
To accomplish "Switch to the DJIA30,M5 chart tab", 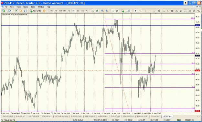I will pos(155,116).
